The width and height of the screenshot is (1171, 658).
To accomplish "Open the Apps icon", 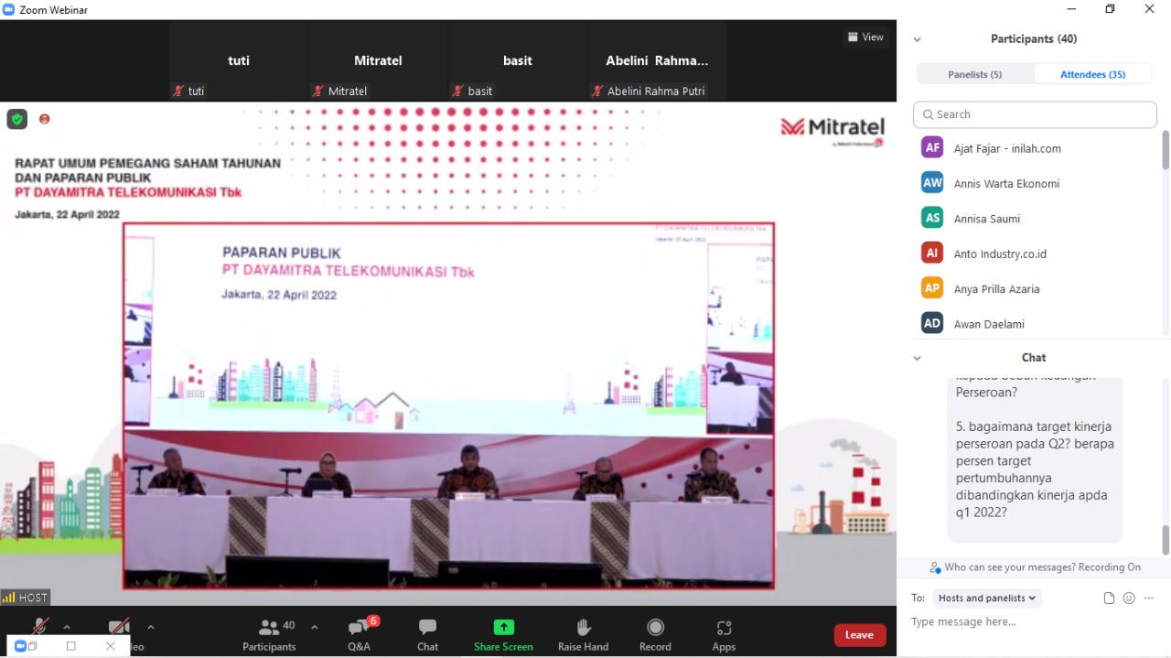I will click(724, 629).
